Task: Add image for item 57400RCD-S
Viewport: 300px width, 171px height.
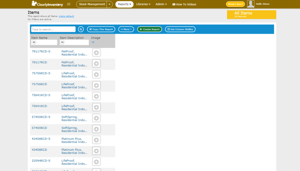Action: point(96,118)
